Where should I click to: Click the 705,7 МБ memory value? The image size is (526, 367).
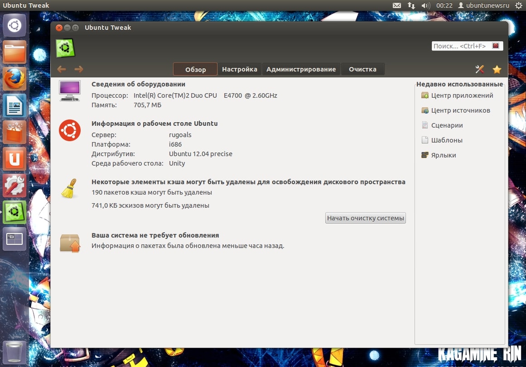tap(147, 105)
